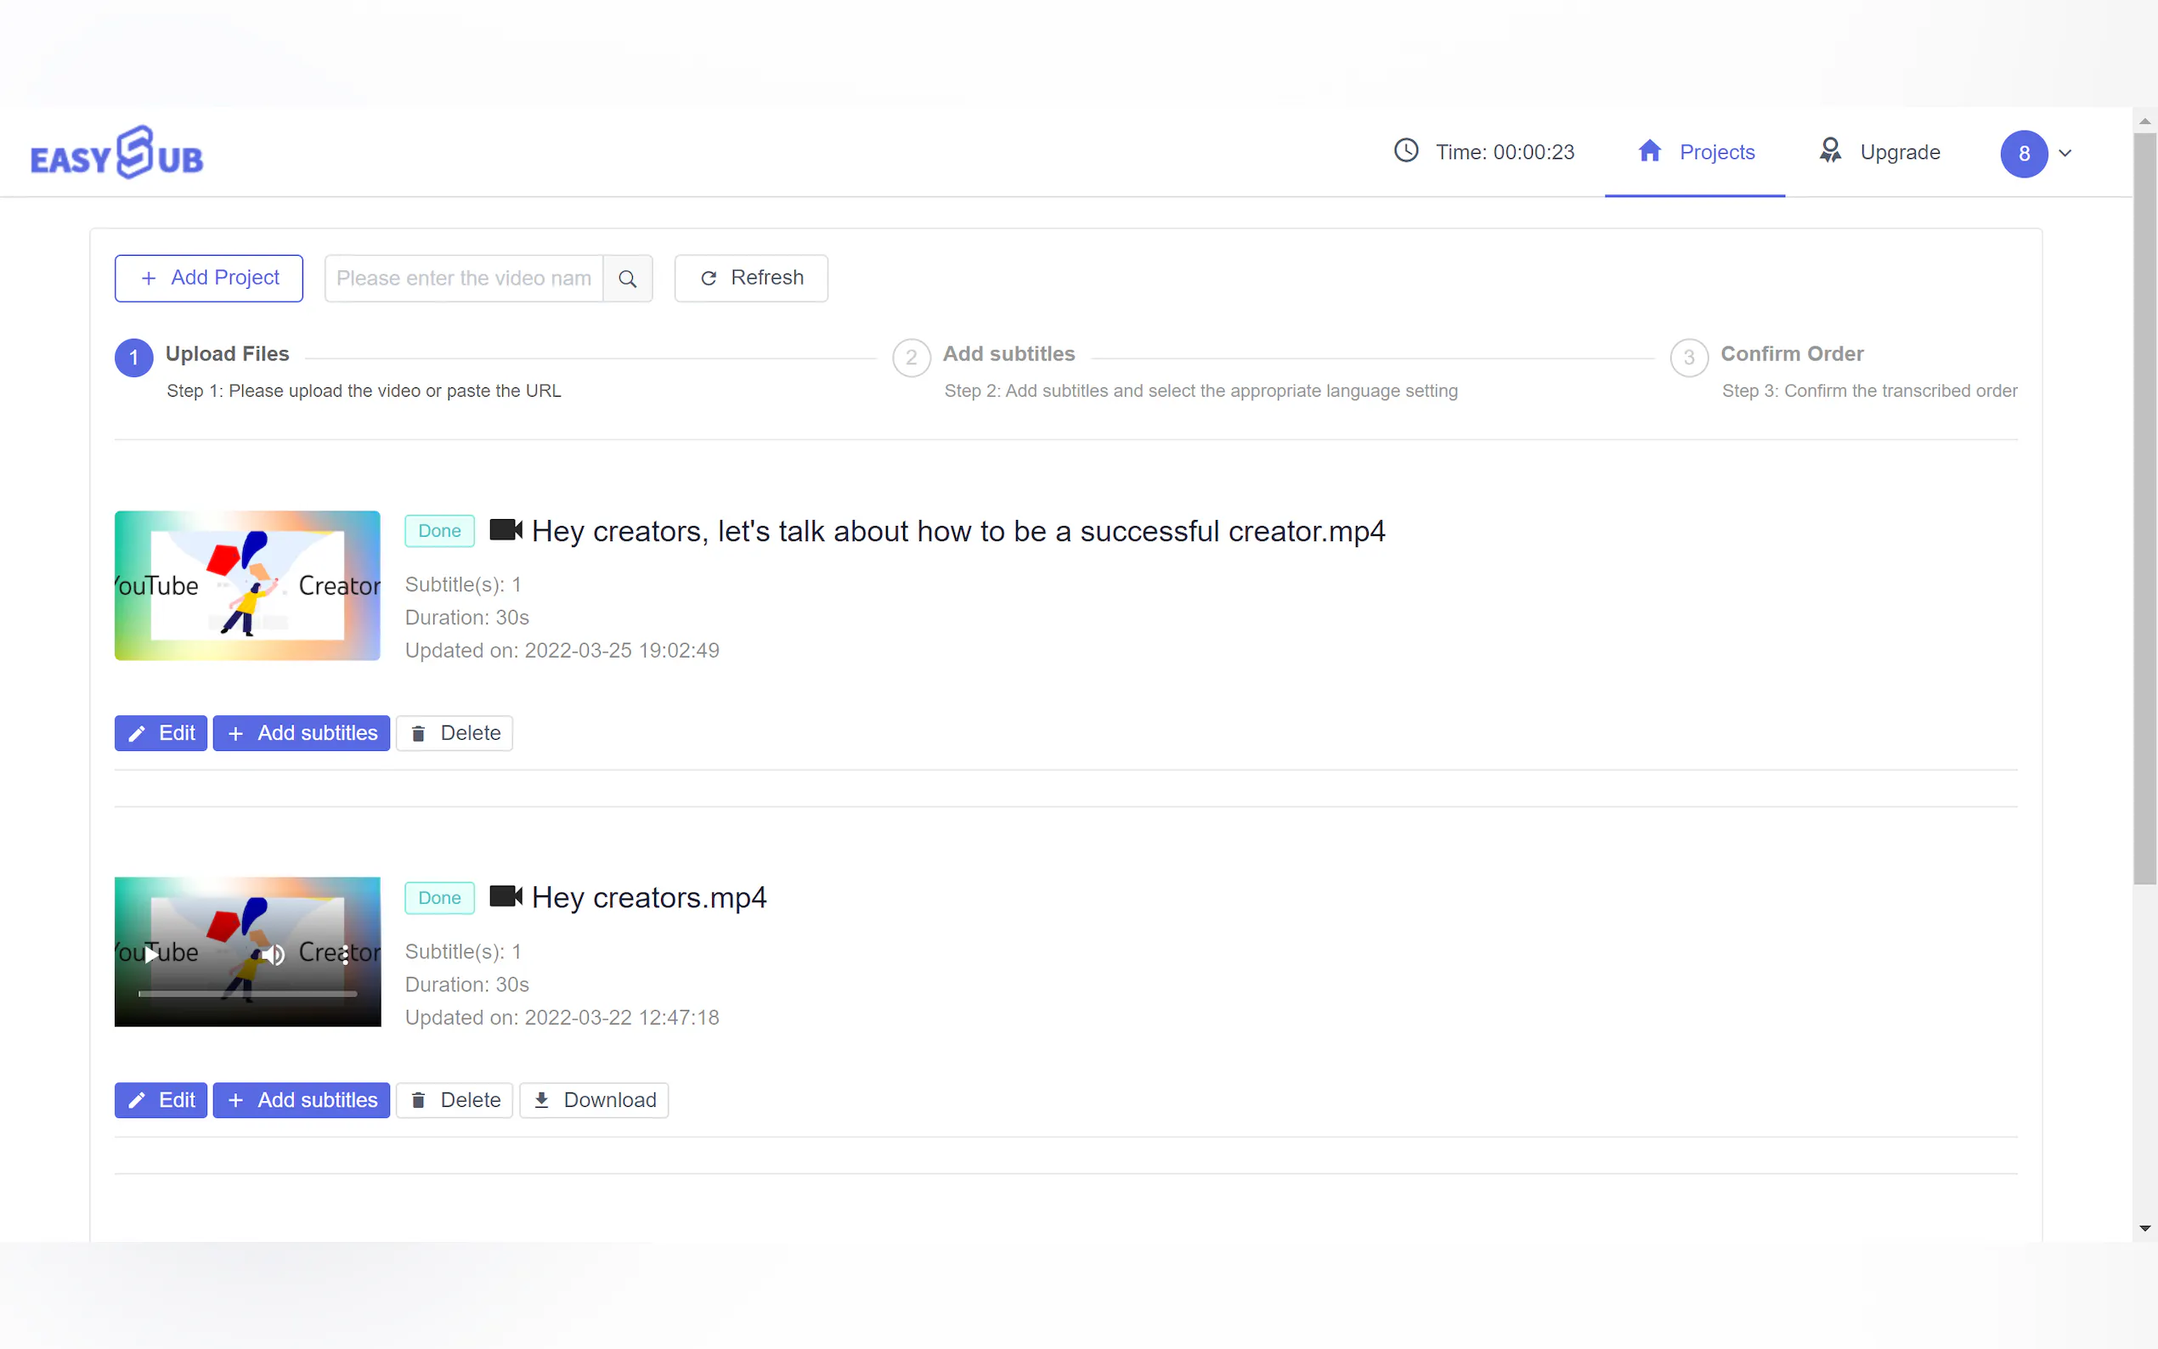Click the Refresh button

(x=750, y=279)
